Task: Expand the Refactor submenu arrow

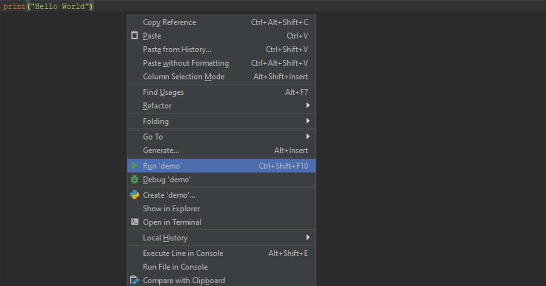Action: 308,106
